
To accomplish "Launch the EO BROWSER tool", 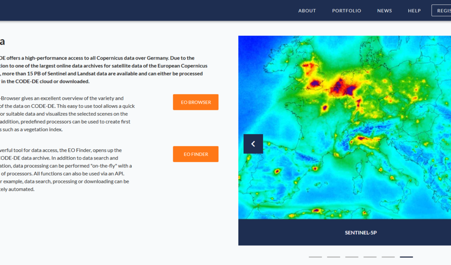I will pyautogui.click(x=195, y=102).
